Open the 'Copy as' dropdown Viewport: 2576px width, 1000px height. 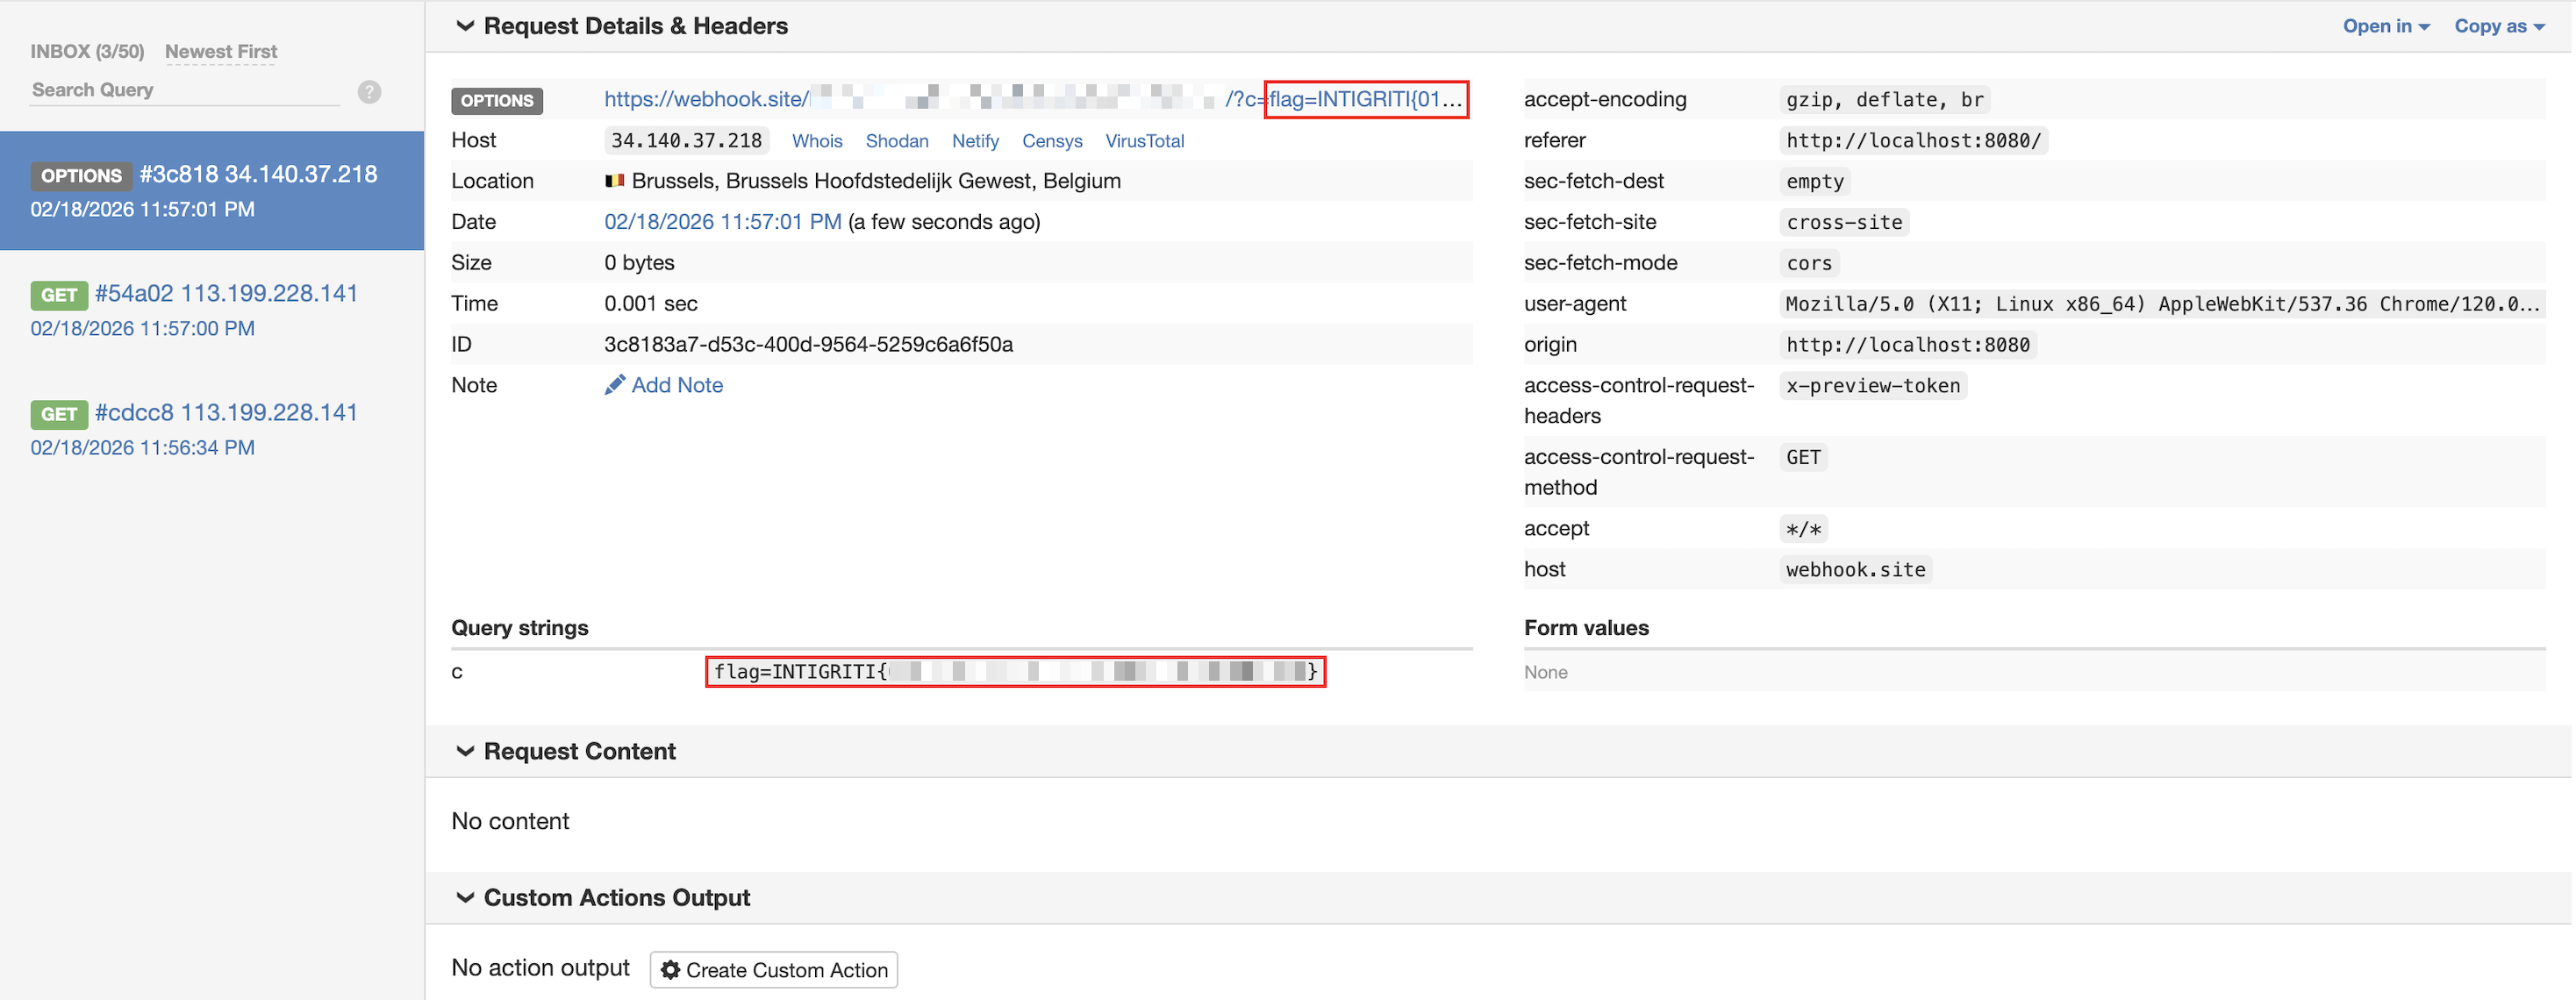[2498, 26]
